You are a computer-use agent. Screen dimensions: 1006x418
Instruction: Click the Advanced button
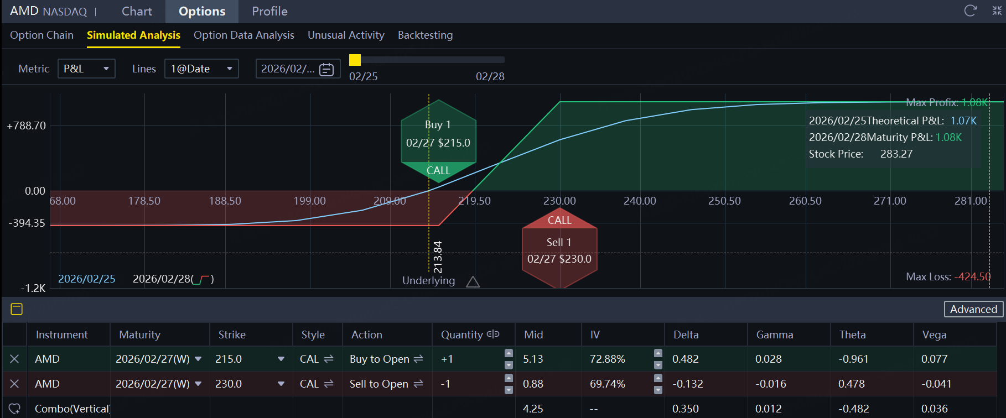[973, 309]
